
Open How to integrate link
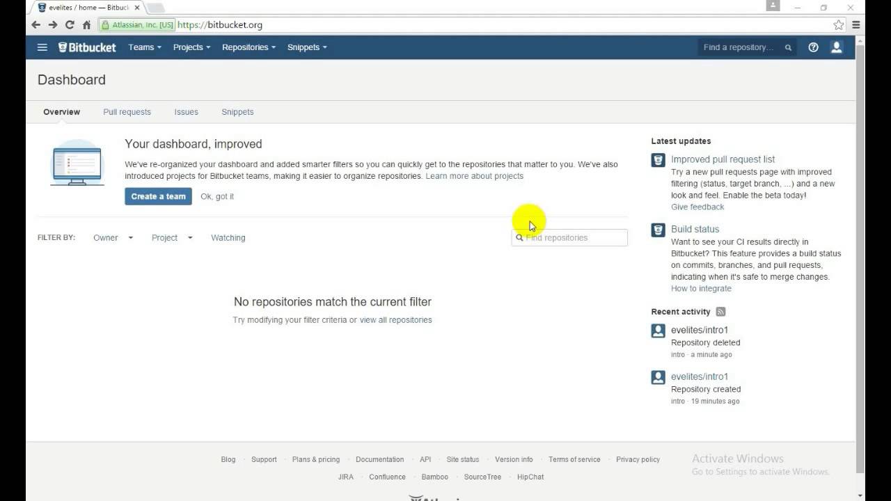[701, 289]
